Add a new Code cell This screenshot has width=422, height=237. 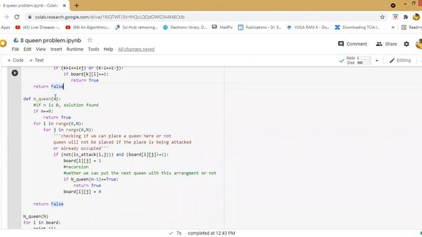[x=15, y=60]
